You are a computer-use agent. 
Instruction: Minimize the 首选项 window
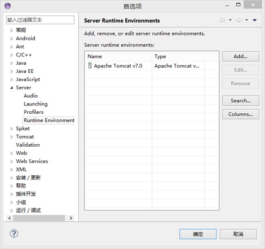tap(227, 6)
